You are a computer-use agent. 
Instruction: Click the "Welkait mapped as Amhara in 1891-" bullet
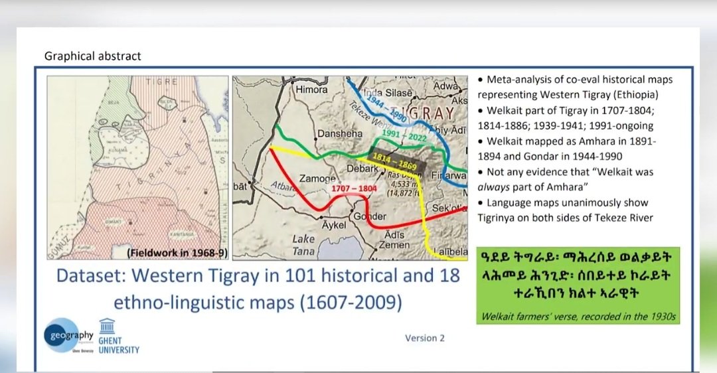[567, 149]
